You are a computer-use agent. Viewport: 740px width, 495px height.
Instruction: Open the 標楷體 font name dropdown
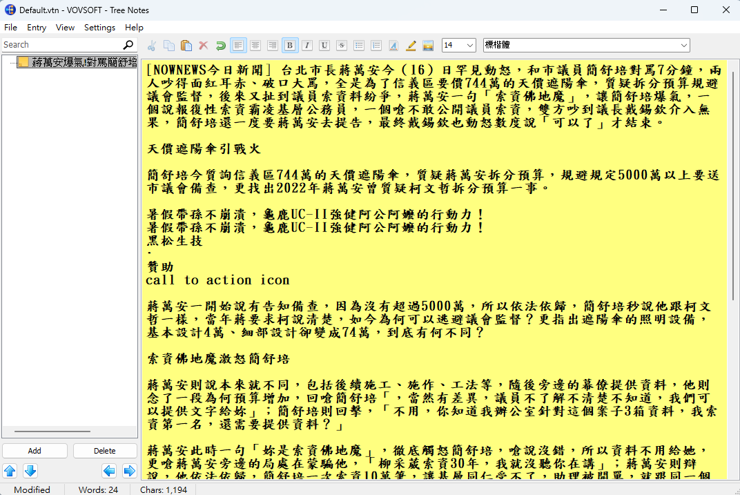pyautogui.click(x=587, y=46)
